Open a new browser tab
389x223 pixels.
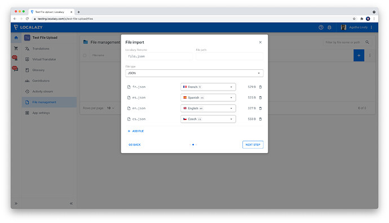78,12
